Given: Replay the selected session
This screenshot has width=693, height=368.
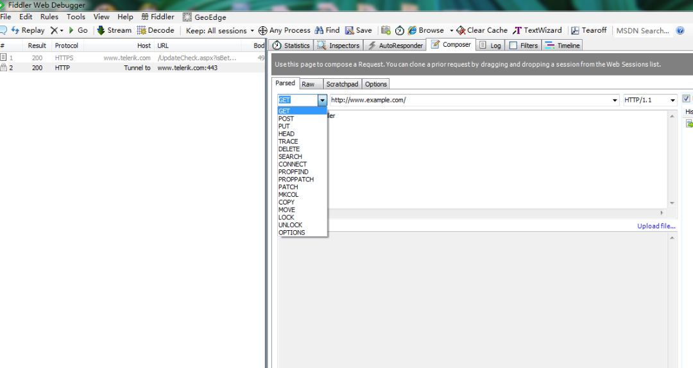Looking at the screenshot, I should click(28, 31).
